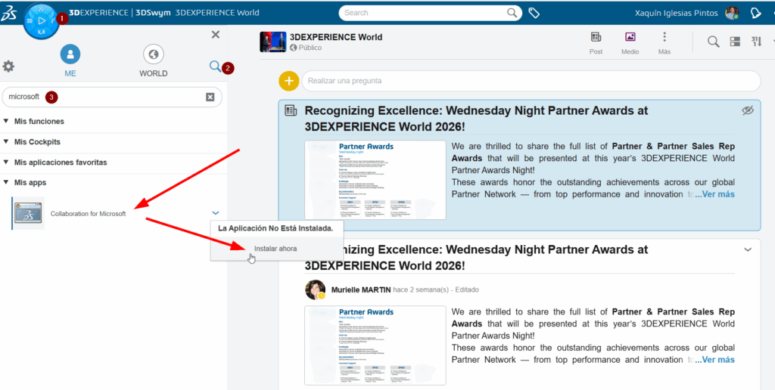Choose Instalar ahora

click(275, 249)
